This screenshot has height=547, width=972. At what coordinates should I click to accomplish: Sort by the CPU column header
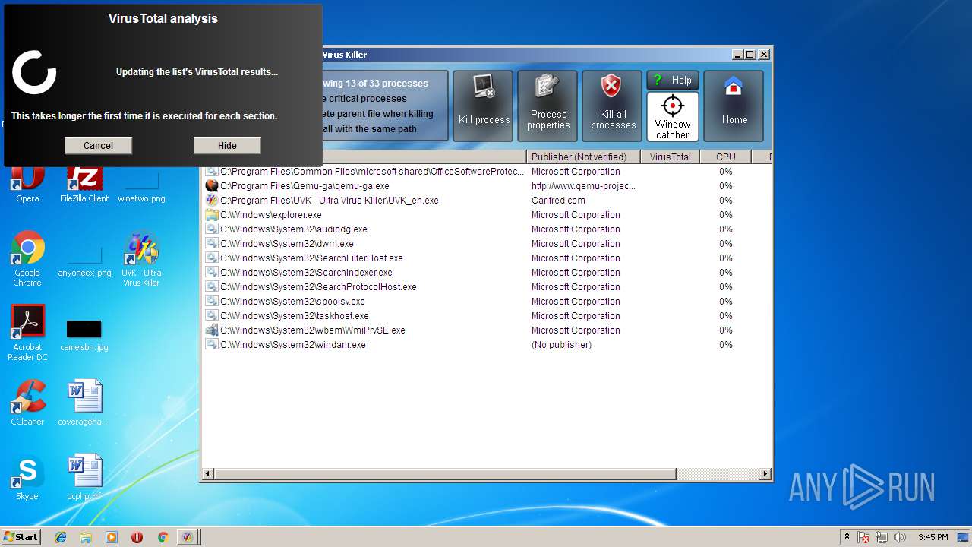tap(725, 157)
